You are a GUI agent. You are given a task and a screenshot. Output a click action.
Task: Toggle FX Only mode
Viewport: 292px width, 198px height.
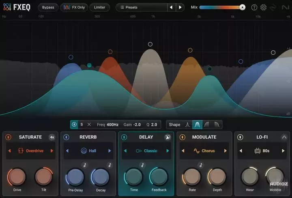74,7
